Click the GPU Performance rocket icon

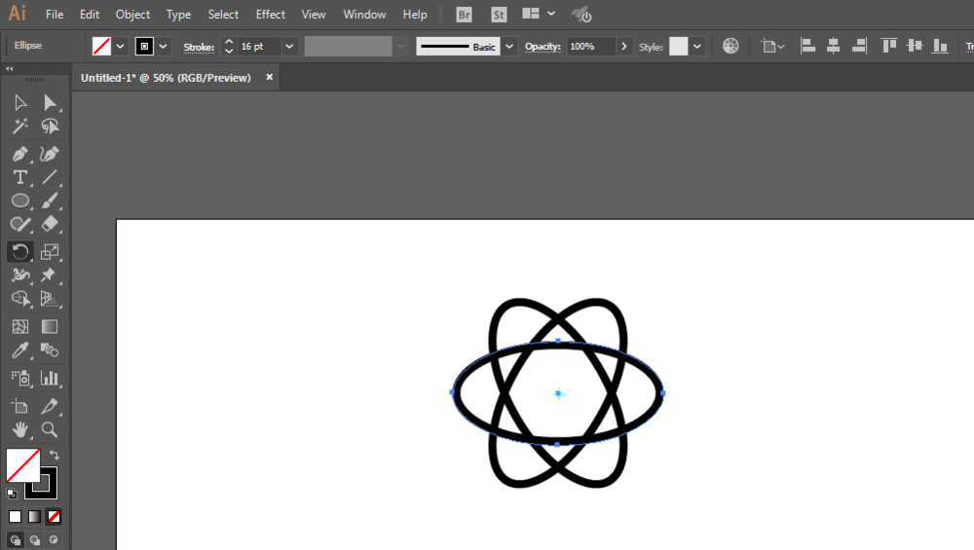click(x=581, y=15)
